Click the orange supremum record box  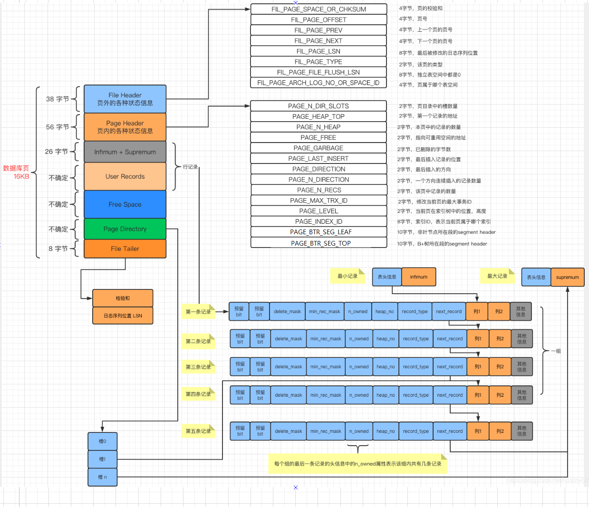tap(567, 277)
